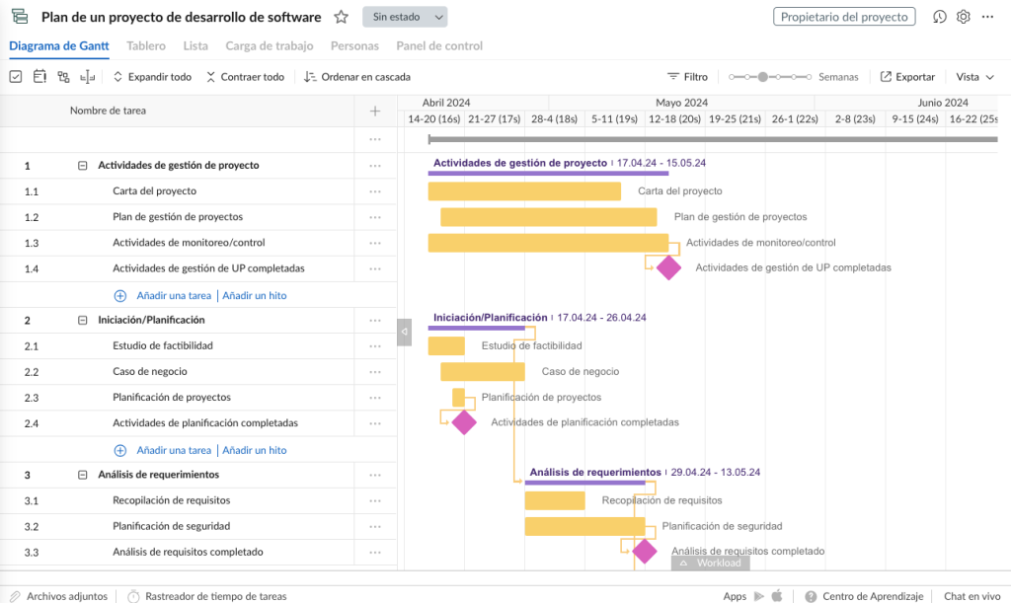1011x603 pixels.
Task: Click Añadir un hito under gestión de proyecto
Action: click(255, 296)
